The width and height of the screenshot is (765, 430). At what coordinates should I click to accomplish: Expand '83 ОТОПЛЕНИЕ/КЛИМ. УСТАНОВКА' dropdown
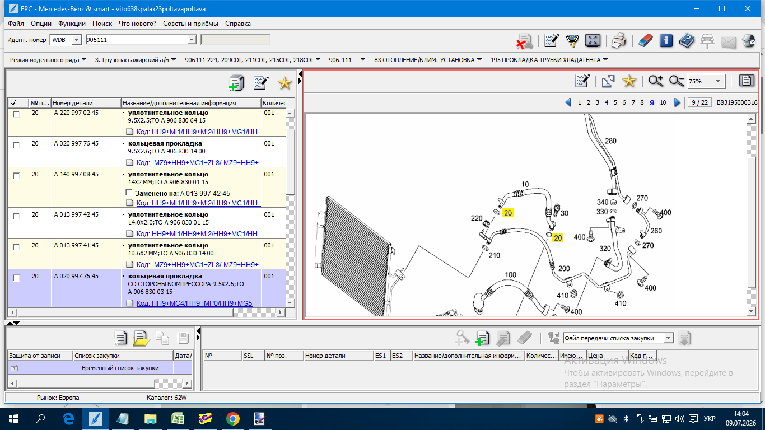[x=479, y=60]
